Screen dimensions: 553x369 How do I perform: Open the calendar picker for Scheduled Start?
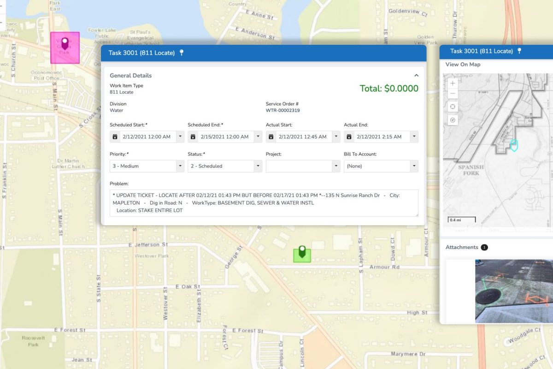click(x=115, y=137)
